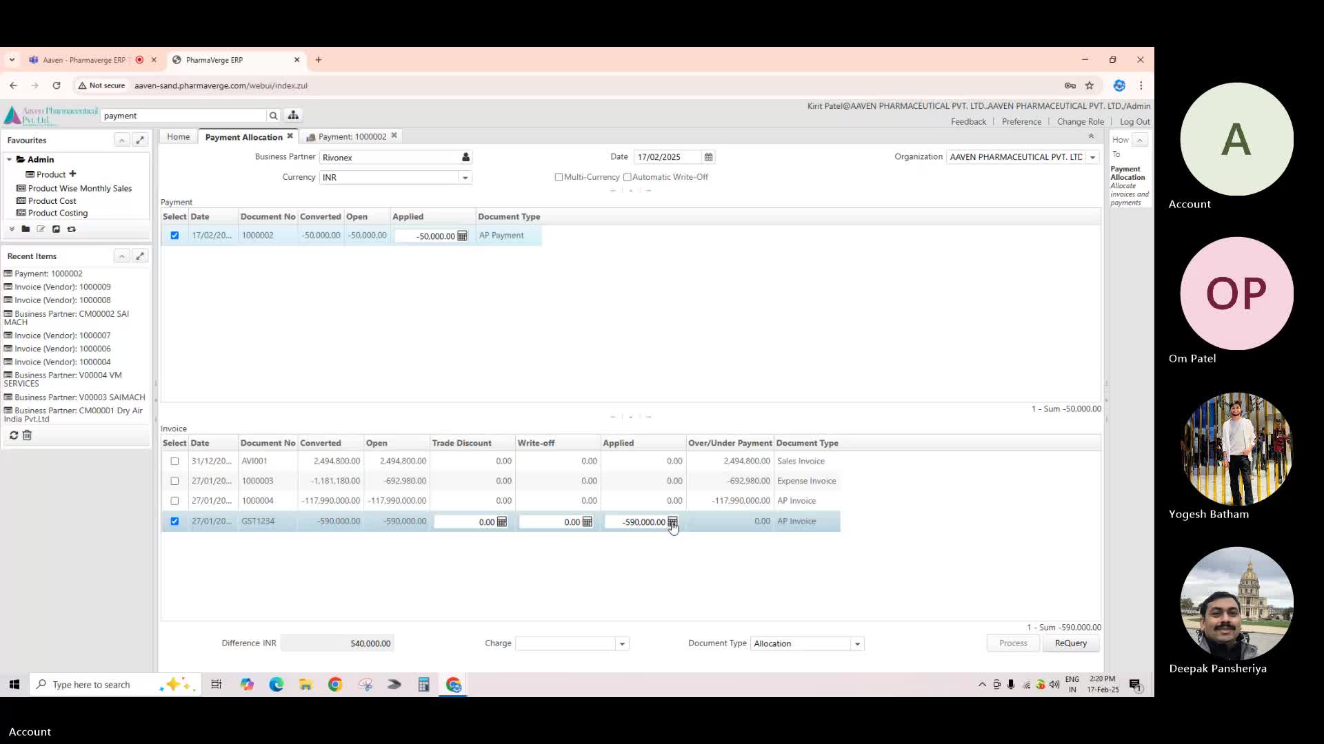The image size is (1324, 744).
Task: Clear recent items with trash icon
Action: tap(27, 435)
